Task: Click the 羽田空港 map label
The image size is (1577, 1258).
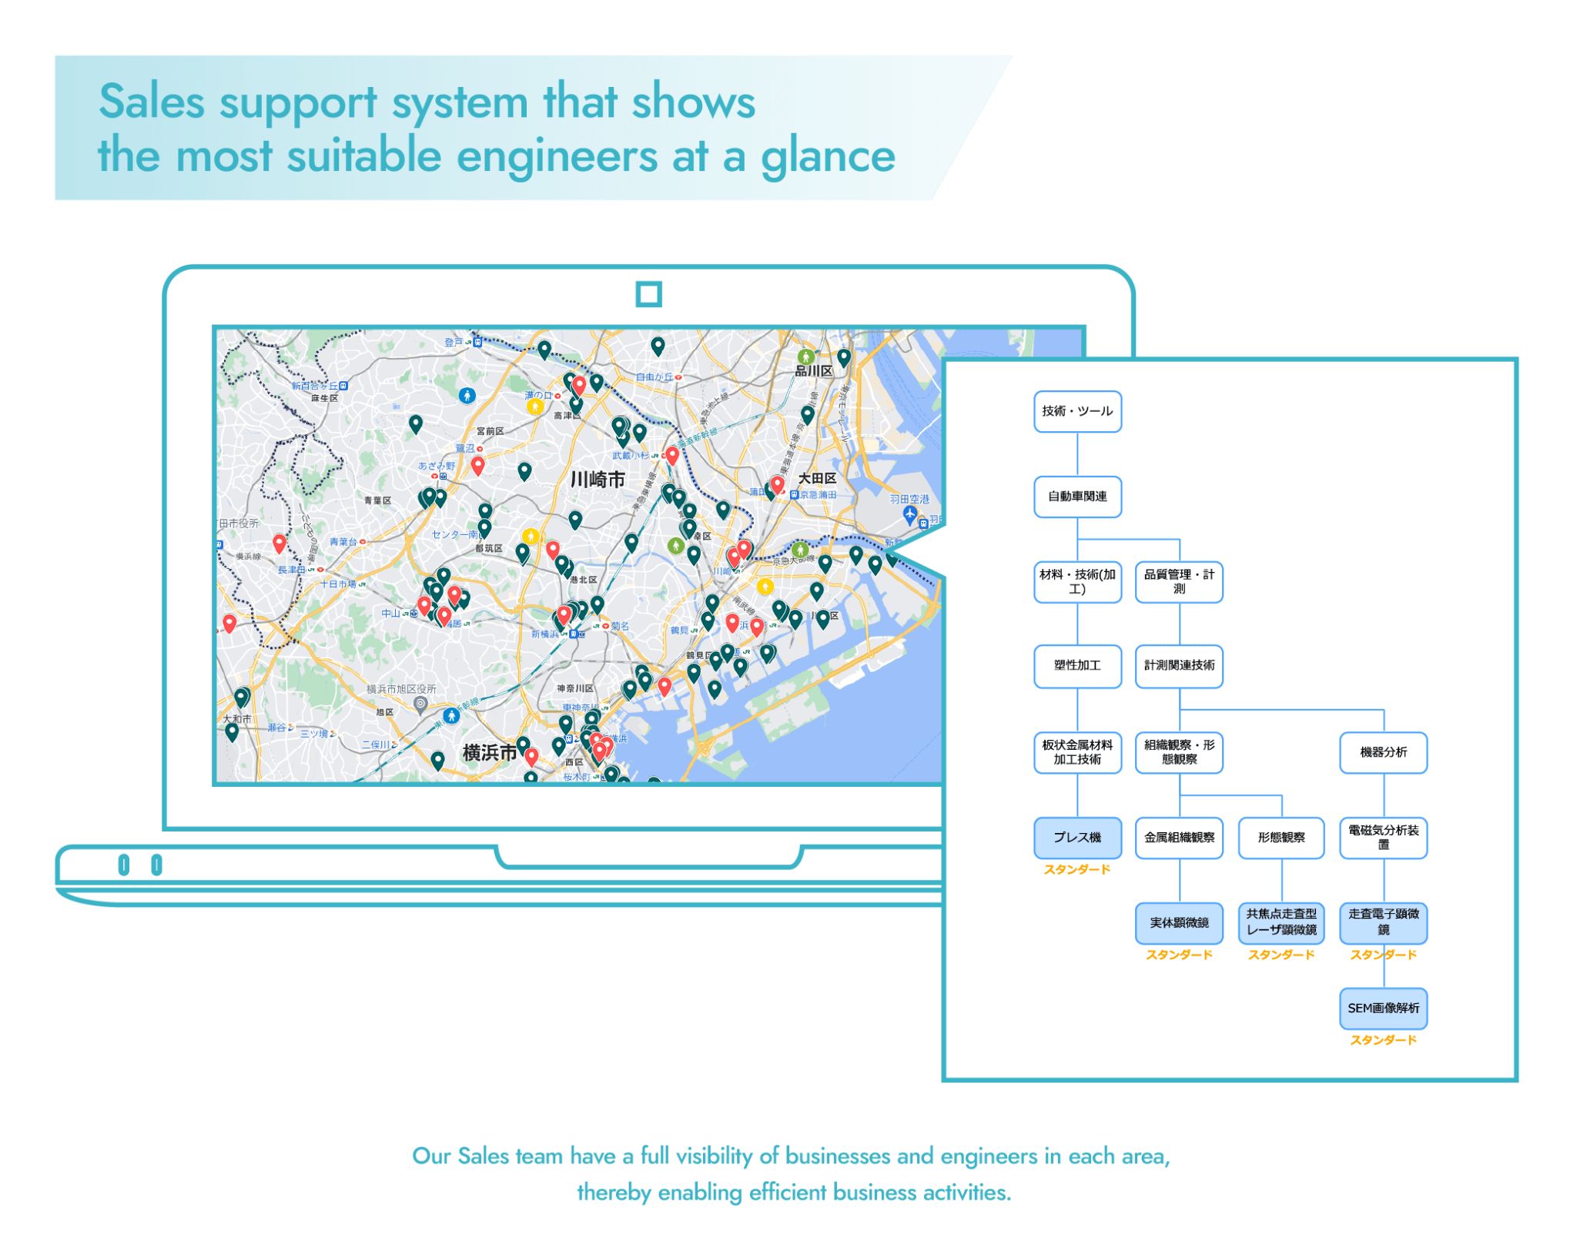Action: click(x=909, y=499)
